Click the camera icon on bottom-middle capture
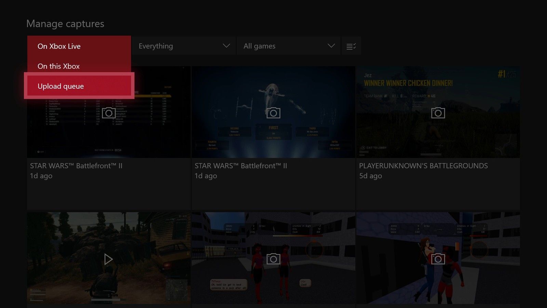Screen dimensions: 547x308 click(x=273, y=259)
